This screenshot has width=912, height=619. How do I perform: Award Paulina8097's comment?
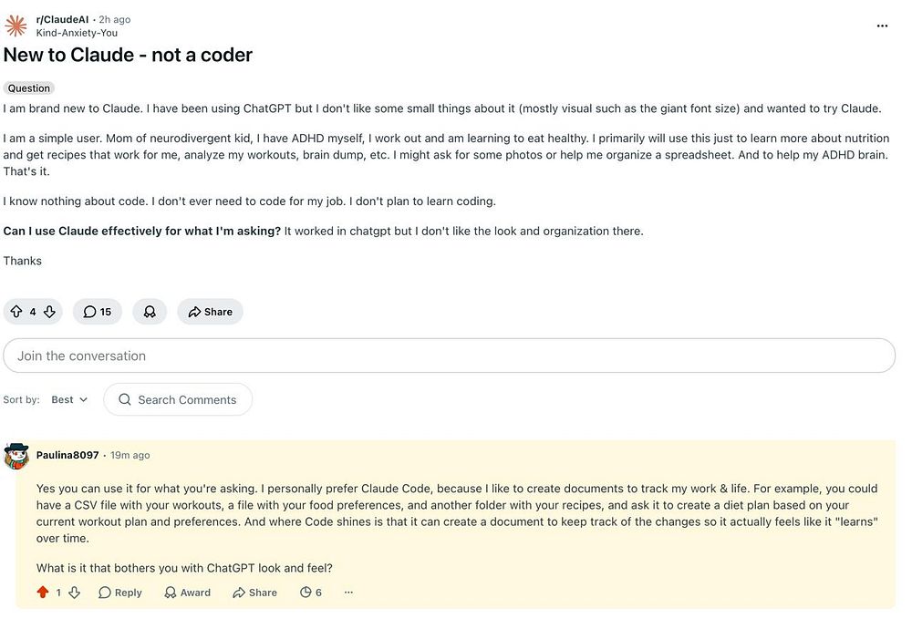point(187,593)
